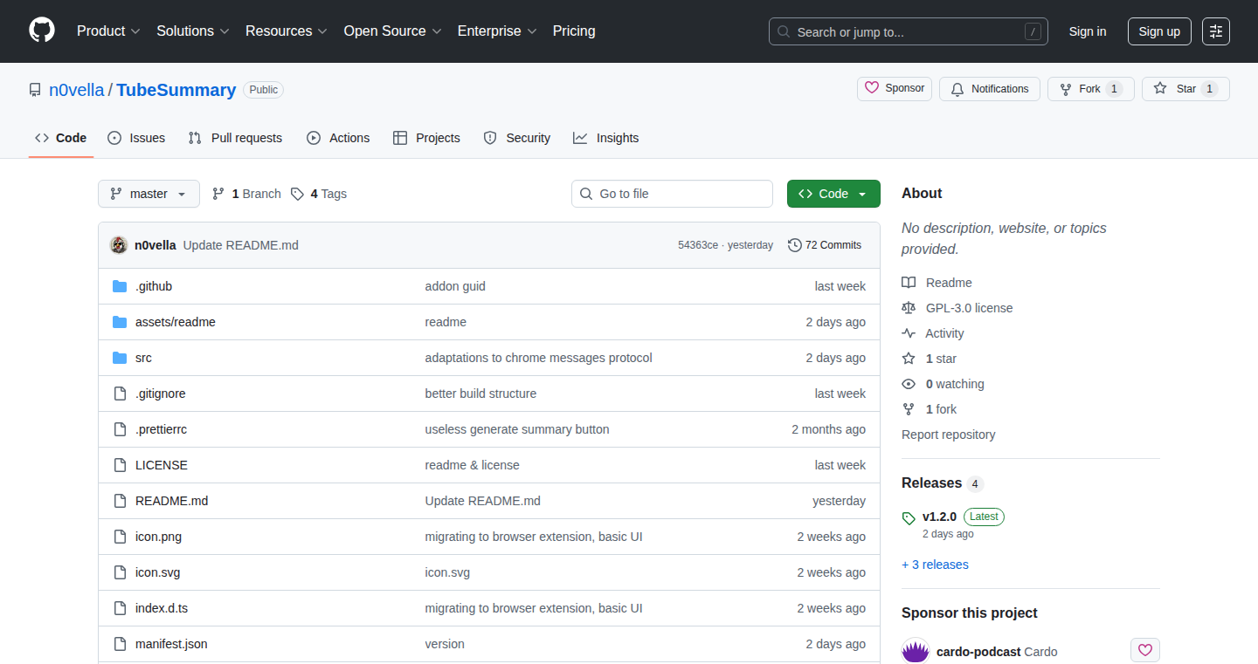Click the Sign in link
Screen dimensions: 1258x664
[1088, 31]
